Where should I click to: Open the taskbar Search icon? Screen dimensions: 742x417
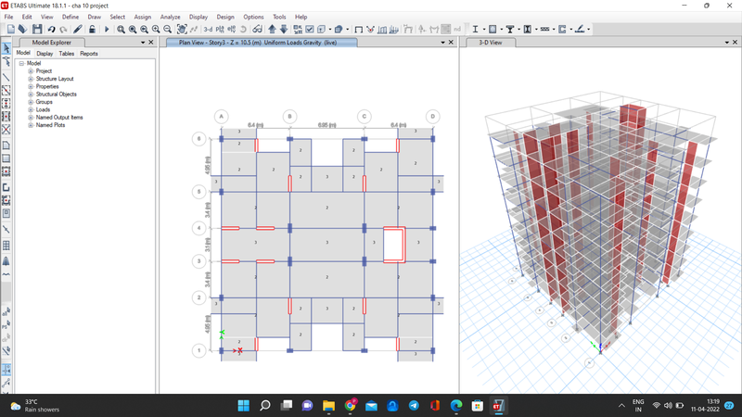265,406
